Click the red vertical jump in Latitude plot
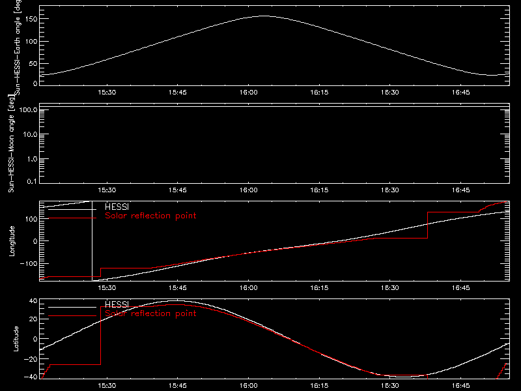Image resolution: width=521 pixels, height=391 pixels. click(100, 336)
